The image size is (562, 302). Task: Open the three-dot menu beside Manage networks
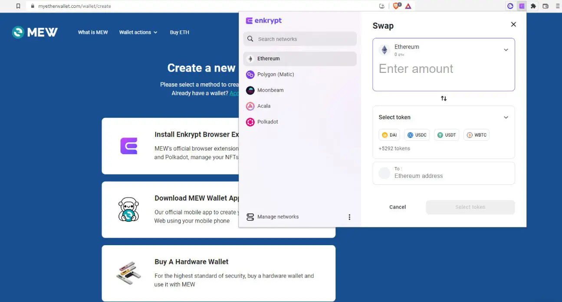point(349,217)
